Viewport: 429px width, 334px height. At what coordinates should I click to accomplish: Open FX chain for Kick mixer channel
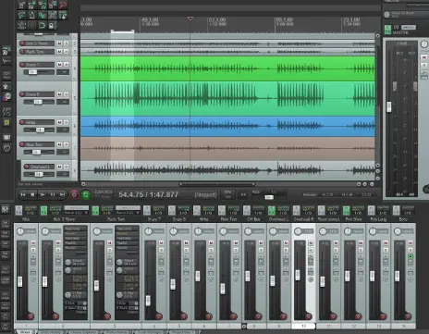click(x=18, y=210)
